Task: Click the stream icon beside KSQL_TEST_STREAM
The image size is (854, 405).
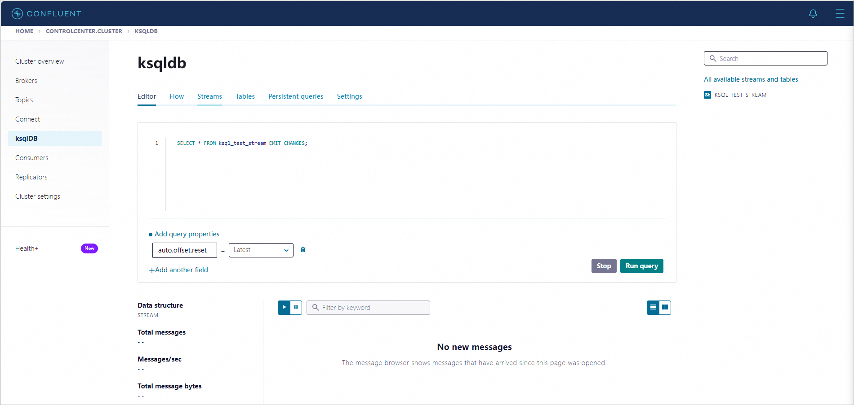Action: point(707,95)
